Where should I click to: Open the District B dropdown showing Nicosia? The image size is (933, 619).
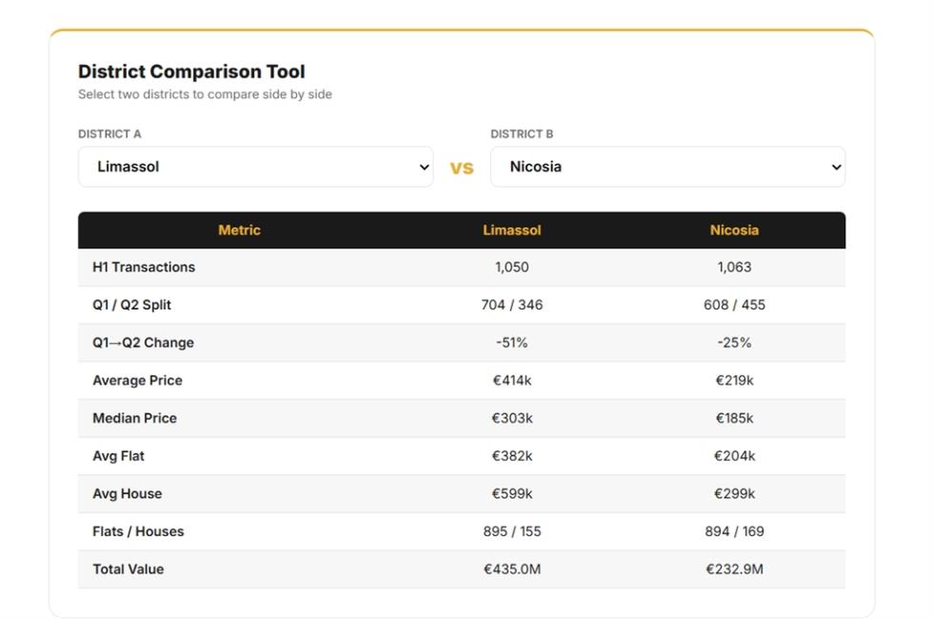667,167
